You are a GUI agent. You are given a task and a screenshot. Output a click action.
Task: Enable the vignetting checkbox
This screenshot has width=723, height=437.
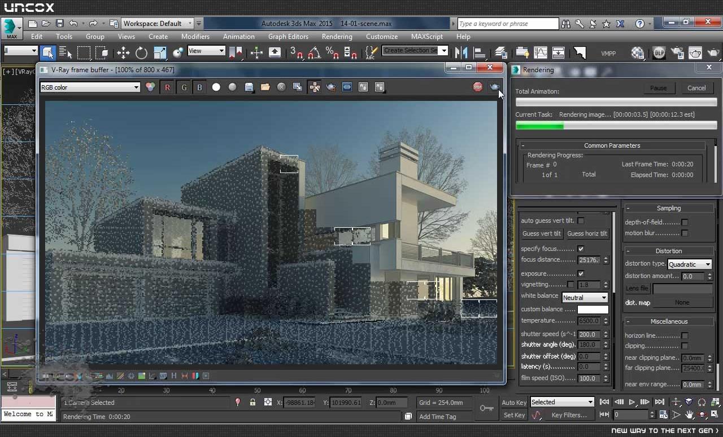(x=570, y=285)
